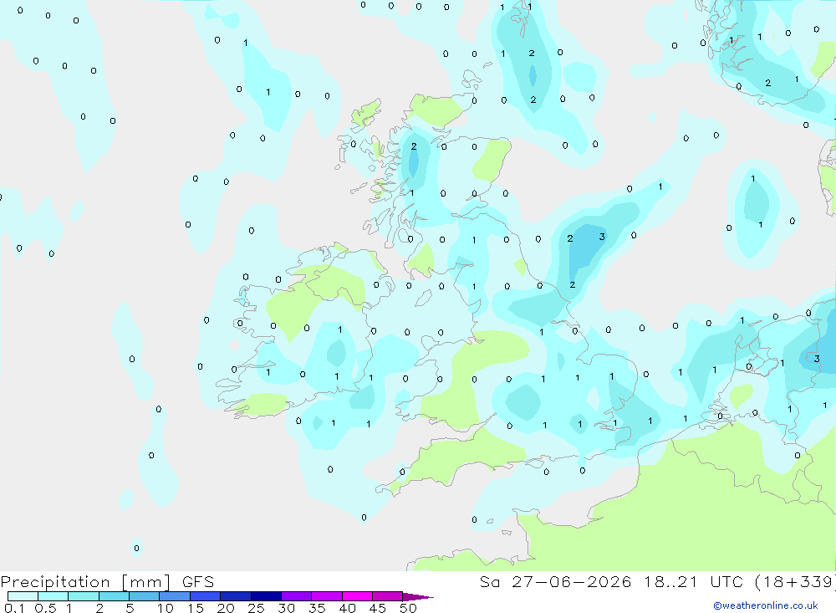This screenshot has height=613, width=836.
Task: Click the 'Precipitation [mm]' title text
Action: point(85,582)
